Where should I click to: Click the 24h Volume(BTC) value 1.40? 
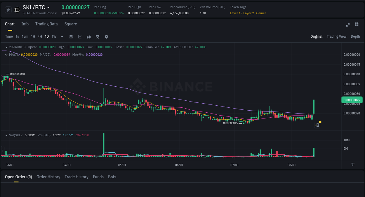coord(203,13)
